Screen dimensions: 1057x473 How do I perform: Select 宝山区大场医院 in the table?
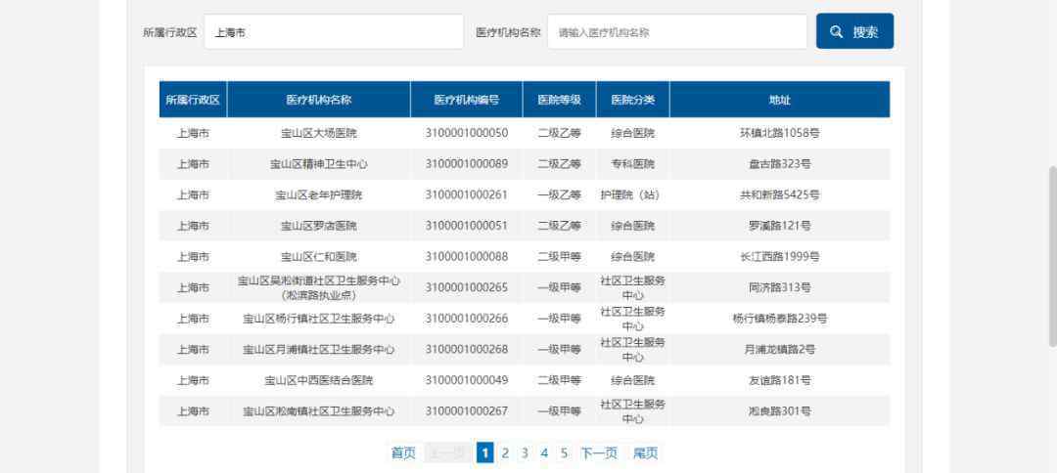(x=319, y=133)
